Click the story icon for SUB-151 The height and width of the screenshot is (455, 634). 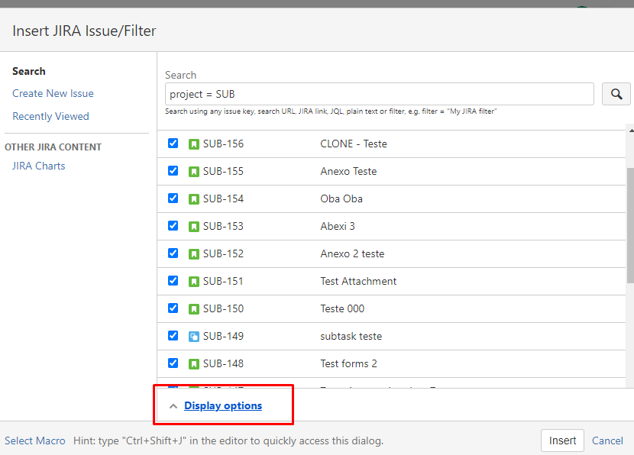[x=194, y=282]
